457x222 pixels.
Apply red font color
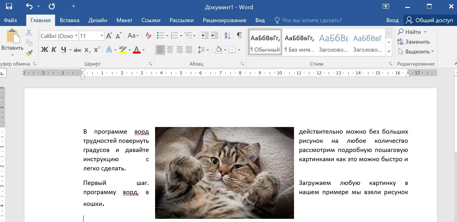[x=137, y=50]
